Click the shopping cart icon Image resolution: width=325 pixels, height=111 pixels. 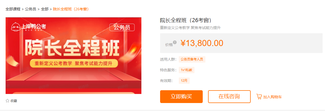[x=259, y=97]
